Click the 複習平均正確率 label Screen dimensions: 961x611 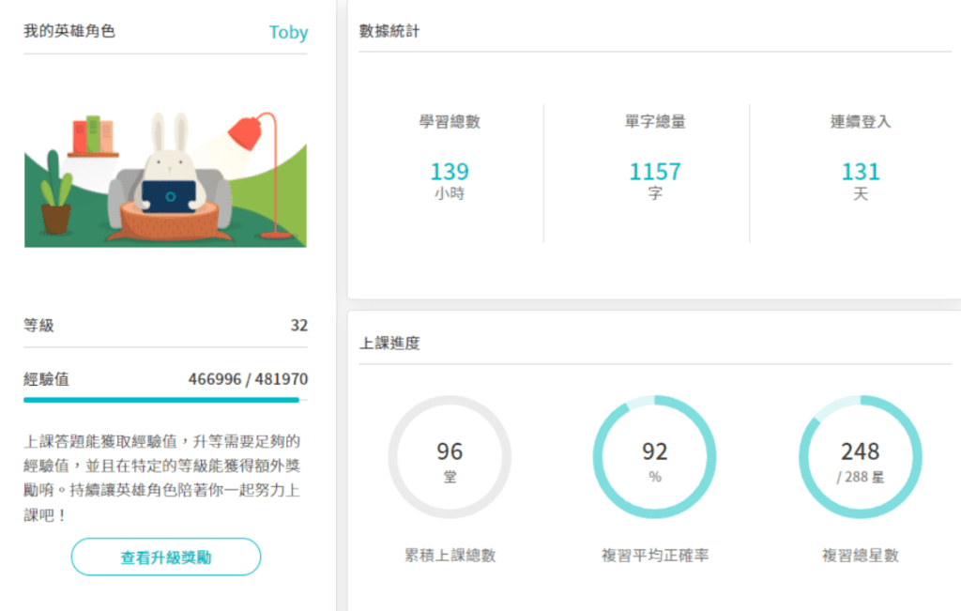[655, 556]
